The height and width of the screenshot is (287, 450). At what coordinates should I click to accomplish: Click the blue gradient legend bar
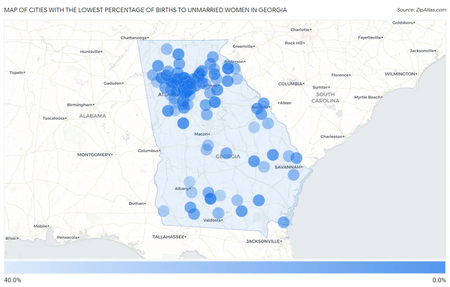(x=225, y=268)
